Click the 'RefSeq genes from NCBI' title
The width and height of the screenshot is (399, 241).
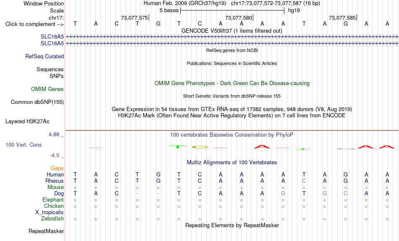(232, 50)
